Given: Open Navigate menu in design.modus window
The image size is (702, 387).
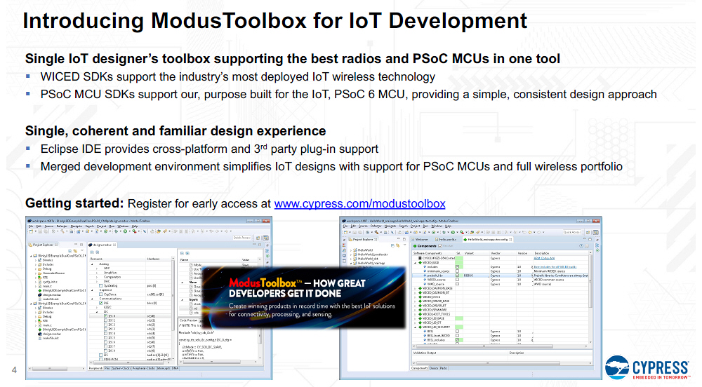Looking at the screenshot, I should pyautogui.click(x=76, y=226).
